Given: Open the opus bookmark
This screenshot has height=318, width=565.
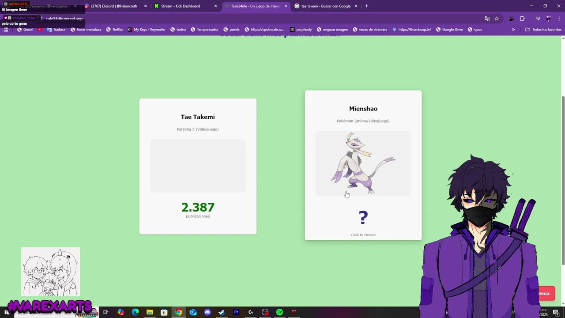Looking at the screenshot, I should coord(475,30).
